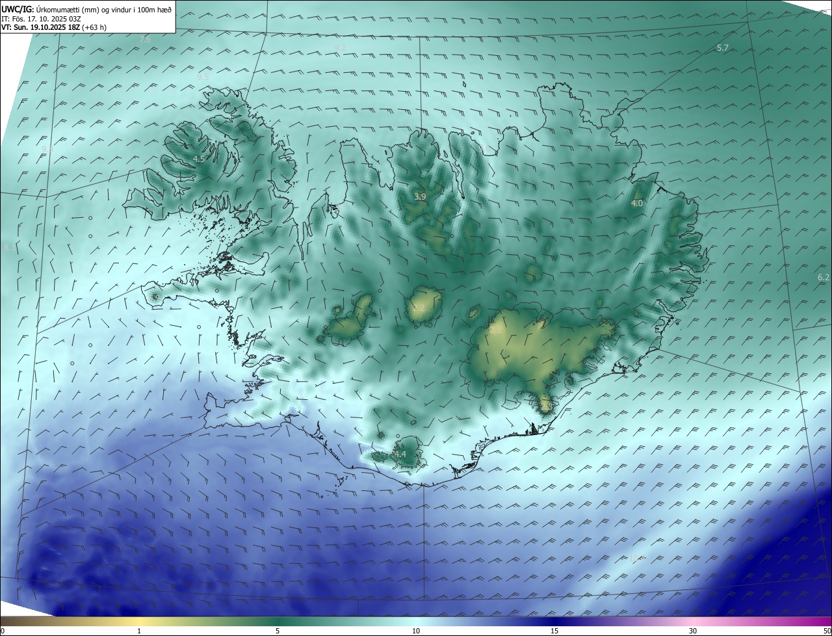Click the 'IT: Fös. 17. 10. 2025 03Z' line
Image resolution: width=832 pixels, height=636 pixels.
(x=42, y=19)
